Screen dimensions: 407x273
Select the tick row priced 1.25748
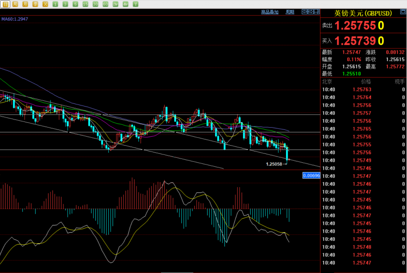(x=363, y=247)
